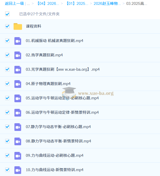
Task: Click video icon for 06.运动学与牛顿运动定律-新情景特训.mp4
Action: pyautogui.click(x=18, y=113)
